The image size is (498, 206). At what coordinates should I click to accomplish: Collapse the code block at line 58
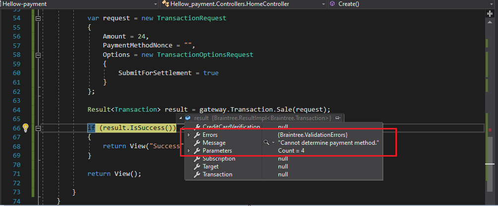coord(38,55)
